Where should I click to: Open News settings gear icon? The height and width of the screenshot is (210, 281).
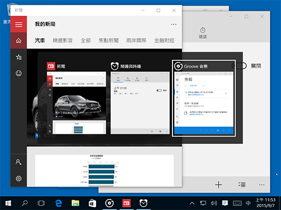[x=19, y=179]
